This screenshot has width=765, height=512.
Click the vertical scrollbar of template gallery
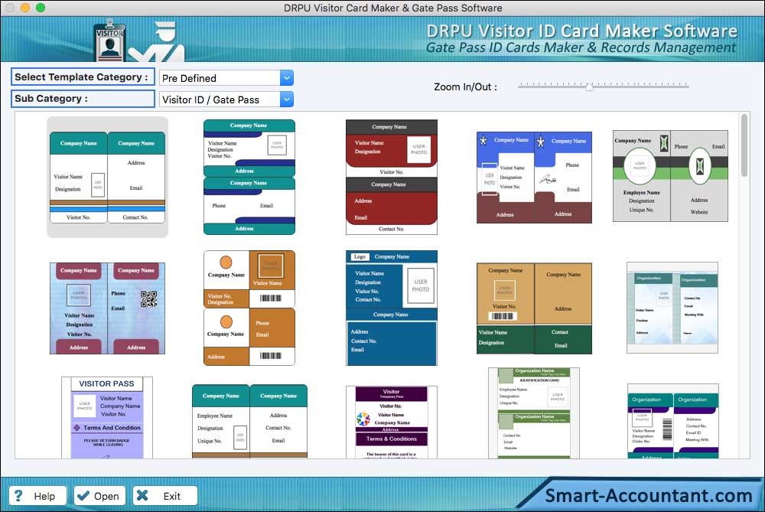click(744, 145)
